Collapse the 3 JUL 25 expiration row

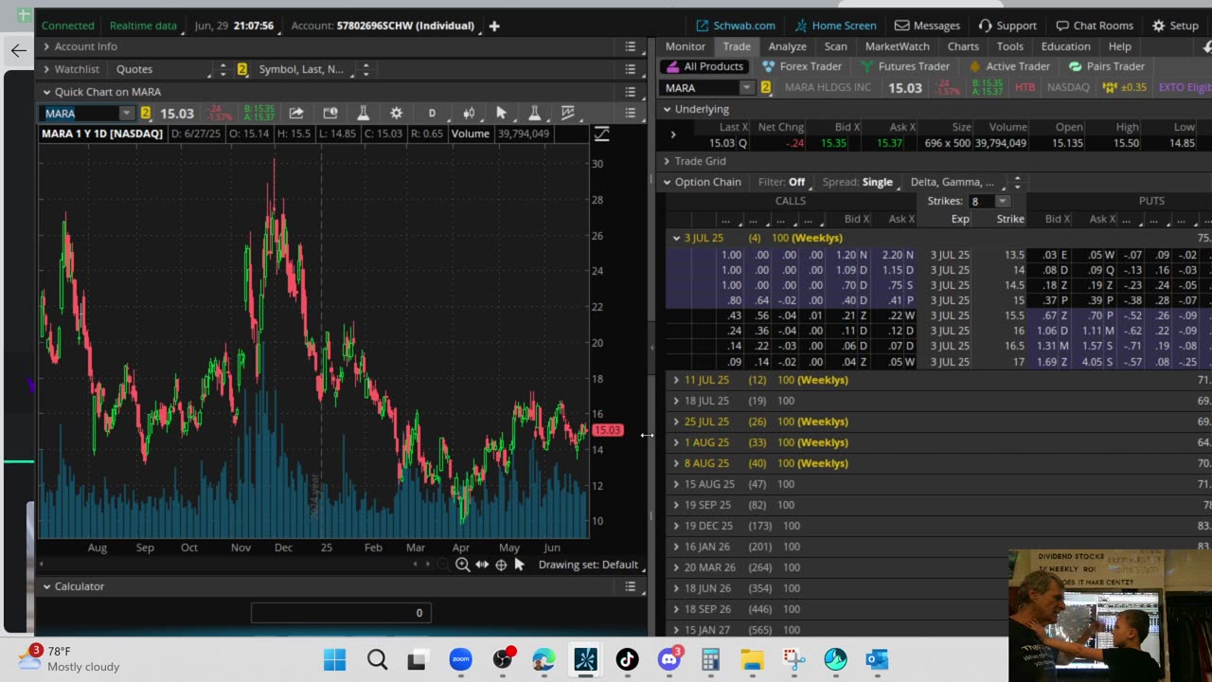coord(676,238)
